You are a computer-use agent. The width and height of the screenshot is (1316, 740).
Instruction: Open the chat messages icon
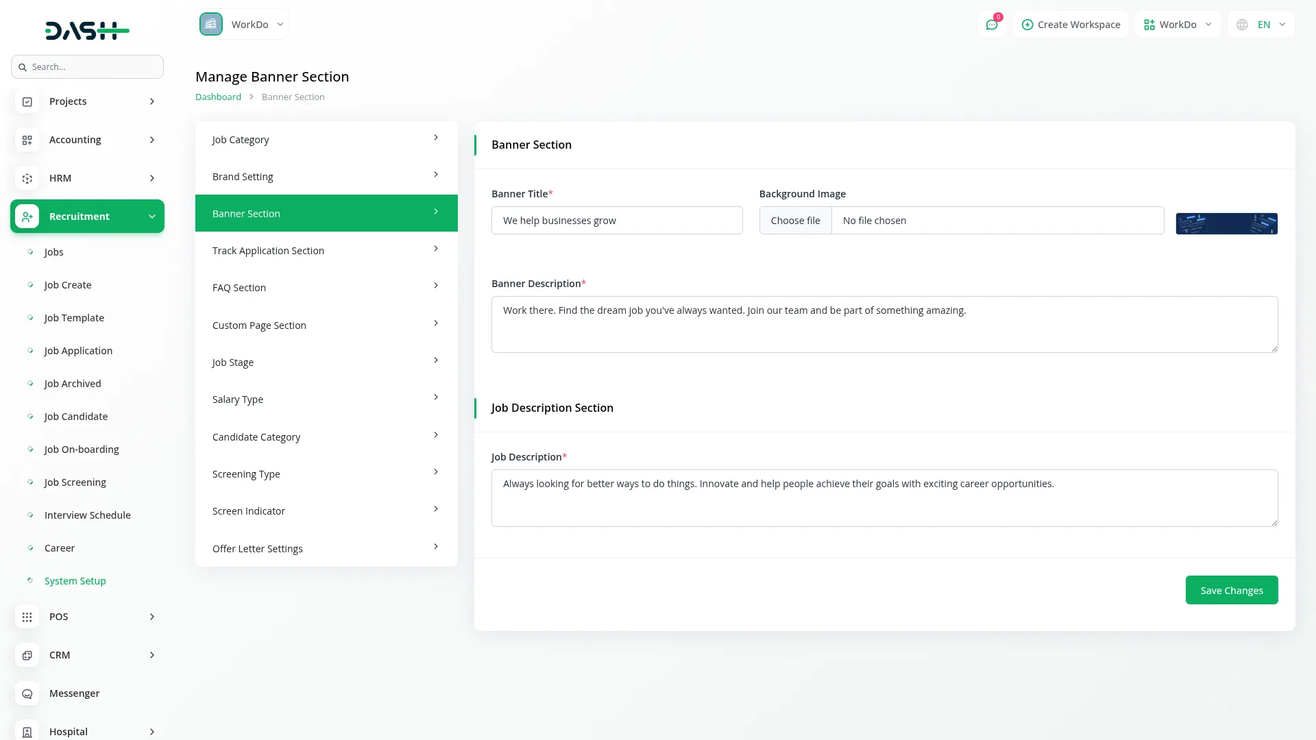pyautogui.click(x=991, y=25)
